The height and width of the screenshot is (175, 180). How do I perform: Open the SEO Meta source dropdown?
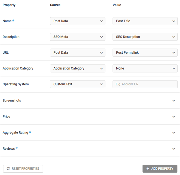(78, 37)
